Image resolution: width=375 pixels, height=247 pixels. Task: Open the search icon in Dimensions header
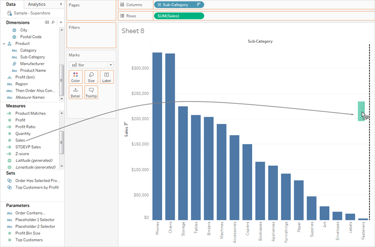(53, 22)
